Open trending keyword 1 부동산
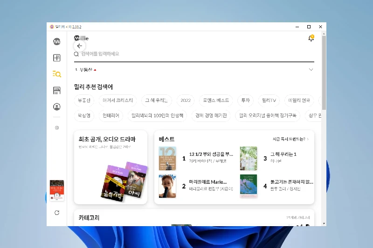 click(86, 69)
